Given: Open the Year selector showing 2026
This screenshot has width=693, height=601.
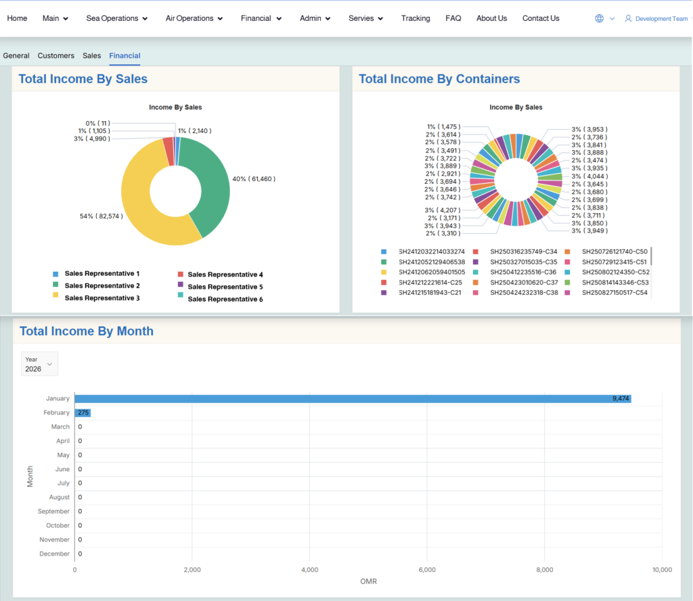Looking at the screenshot, I should [39, 364].
